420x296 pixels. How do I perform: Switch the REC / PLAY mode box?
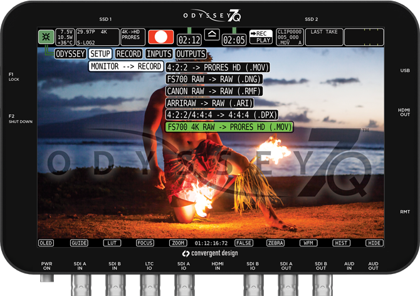coord(261,37)
